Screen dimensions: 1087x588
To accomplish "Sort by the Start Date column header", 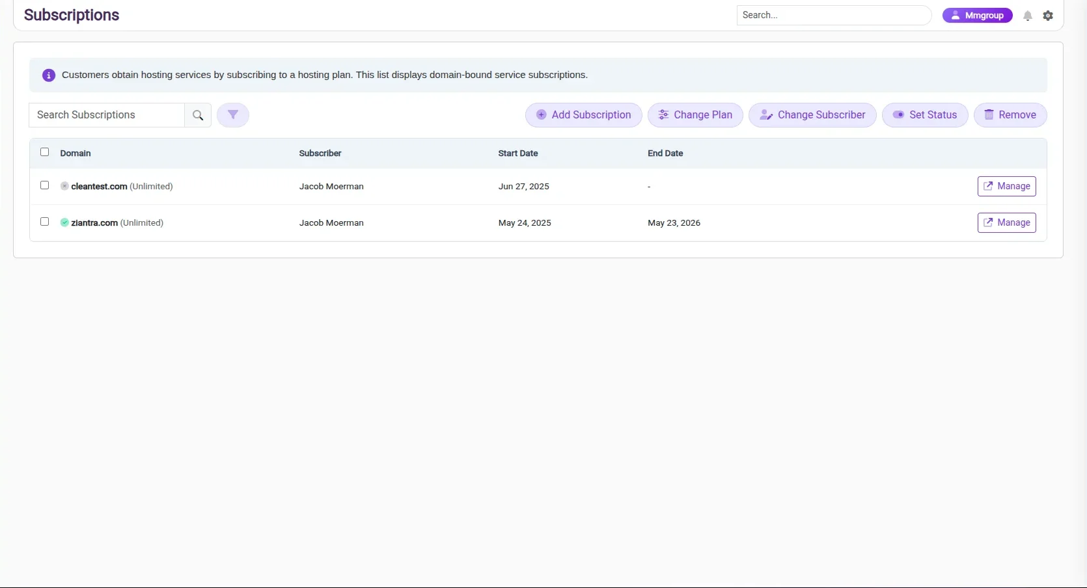I will coord(518,154).
